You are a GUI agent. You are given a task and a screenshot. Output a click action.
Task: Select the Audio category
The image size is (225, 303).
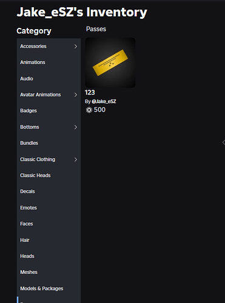pos(49,79)
